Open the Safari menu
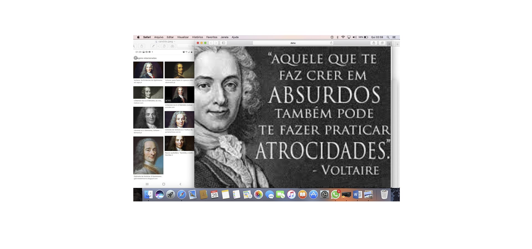This screenshot has height=249, width=532. point(147,37)
